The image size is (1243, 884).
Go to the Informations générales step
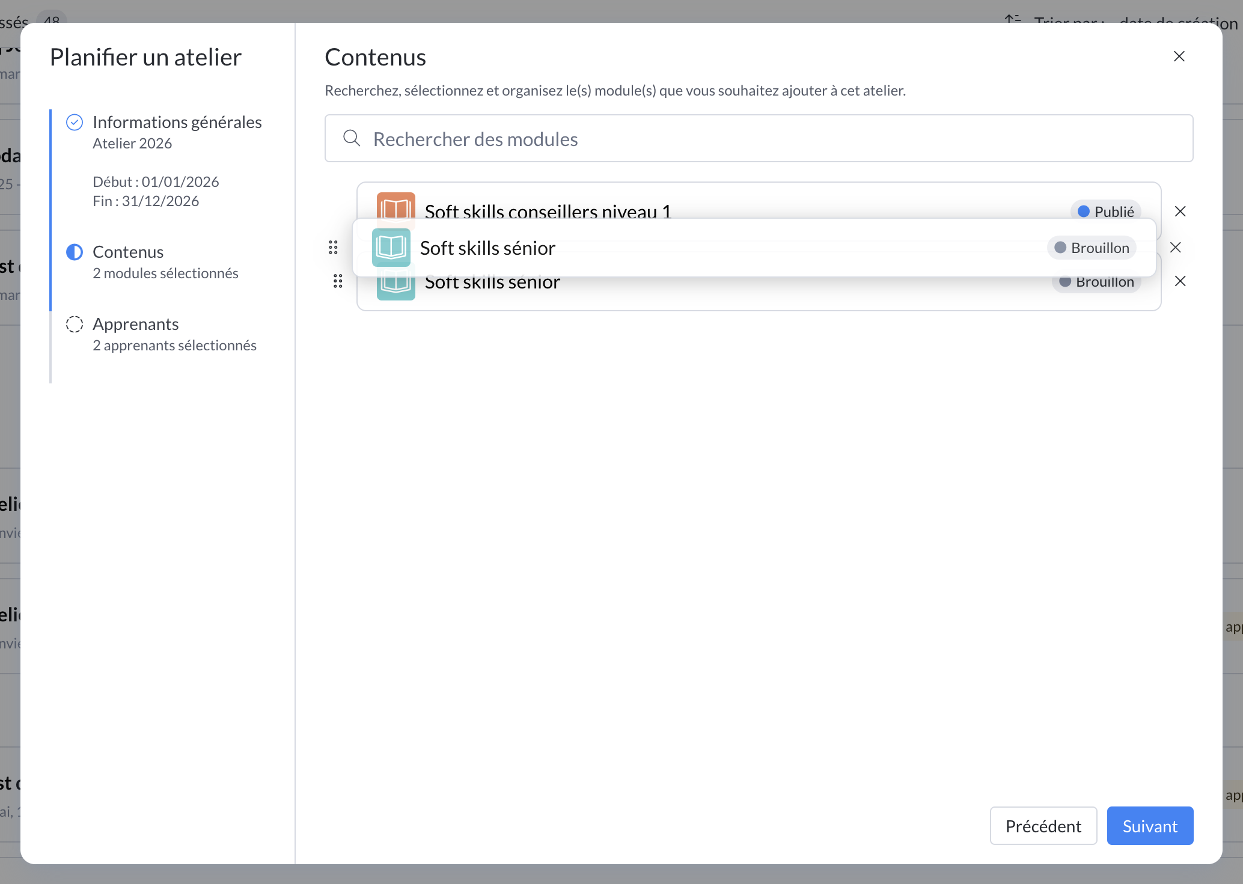pos(177,123)
